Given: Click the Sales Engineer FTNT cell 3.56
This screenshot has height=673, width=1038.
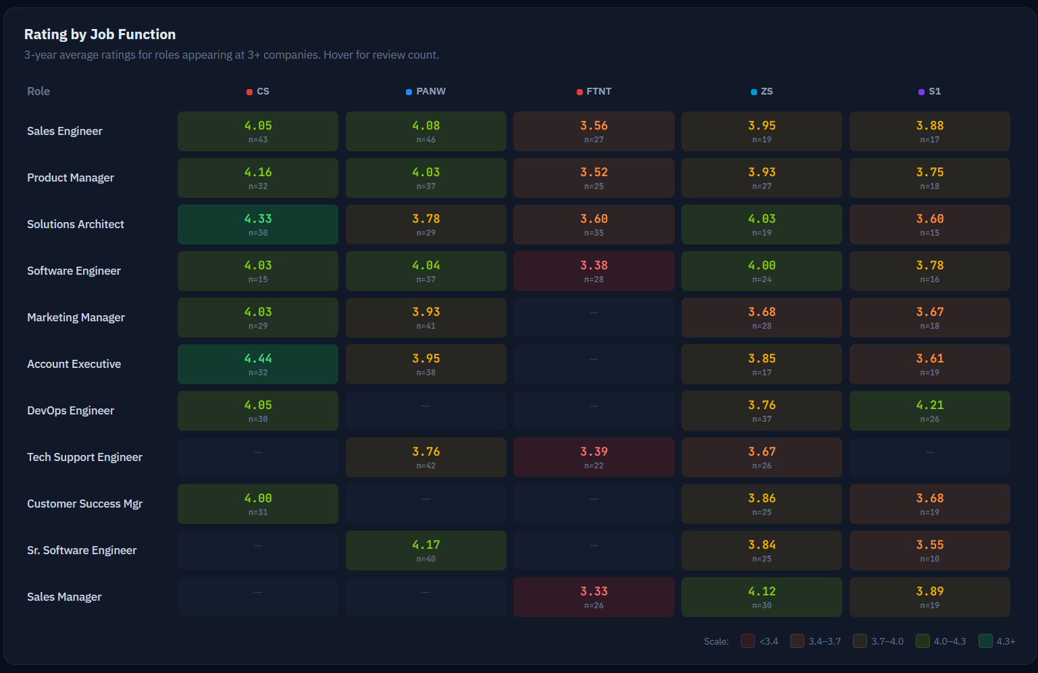Looking at the screenshot, I should (594, 131).
